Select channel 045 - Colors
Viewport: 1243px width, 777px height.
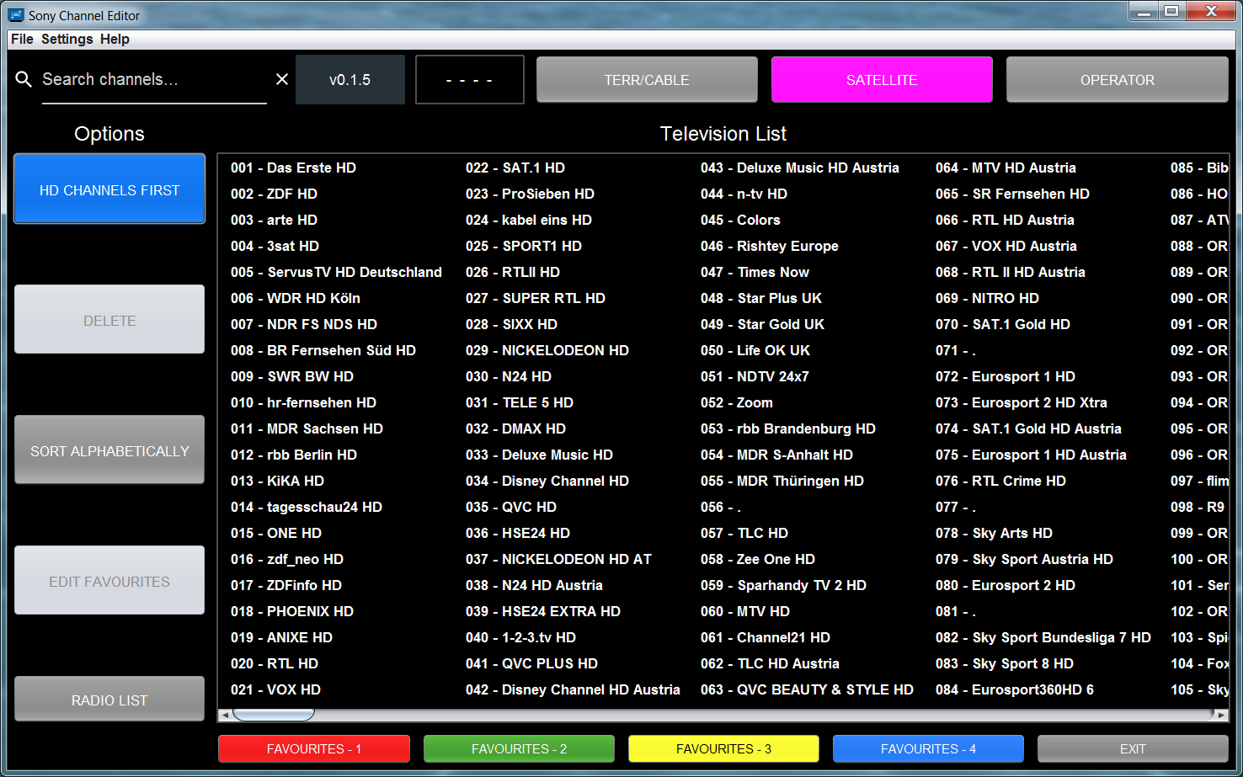click(740, 220)
